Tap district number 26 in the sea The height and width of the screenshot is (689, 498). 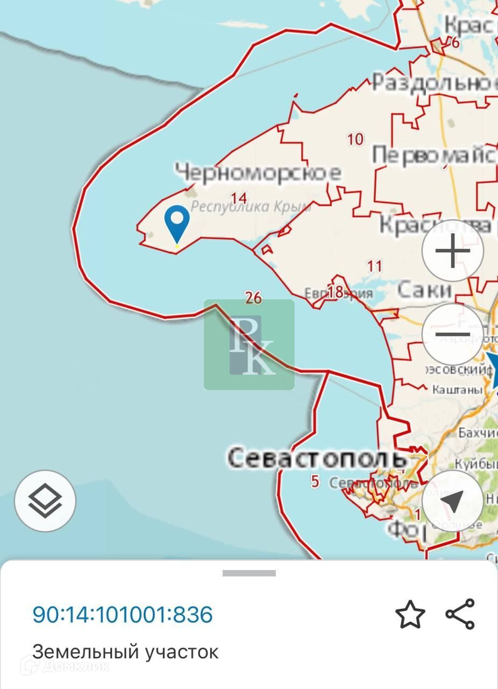pyautogui.click(x=253, y=297)
